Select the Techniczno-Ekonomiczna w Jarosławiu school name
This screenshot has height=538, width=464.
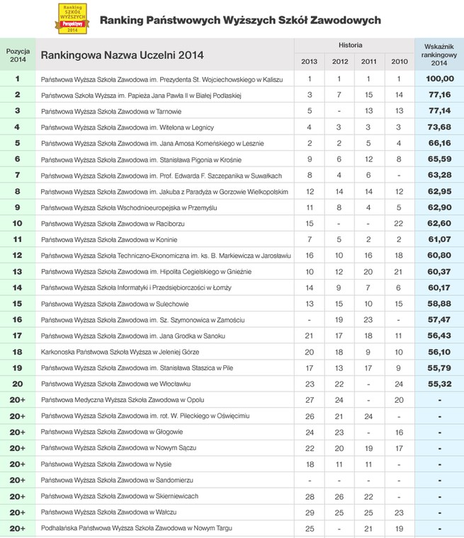click(166, 256)
